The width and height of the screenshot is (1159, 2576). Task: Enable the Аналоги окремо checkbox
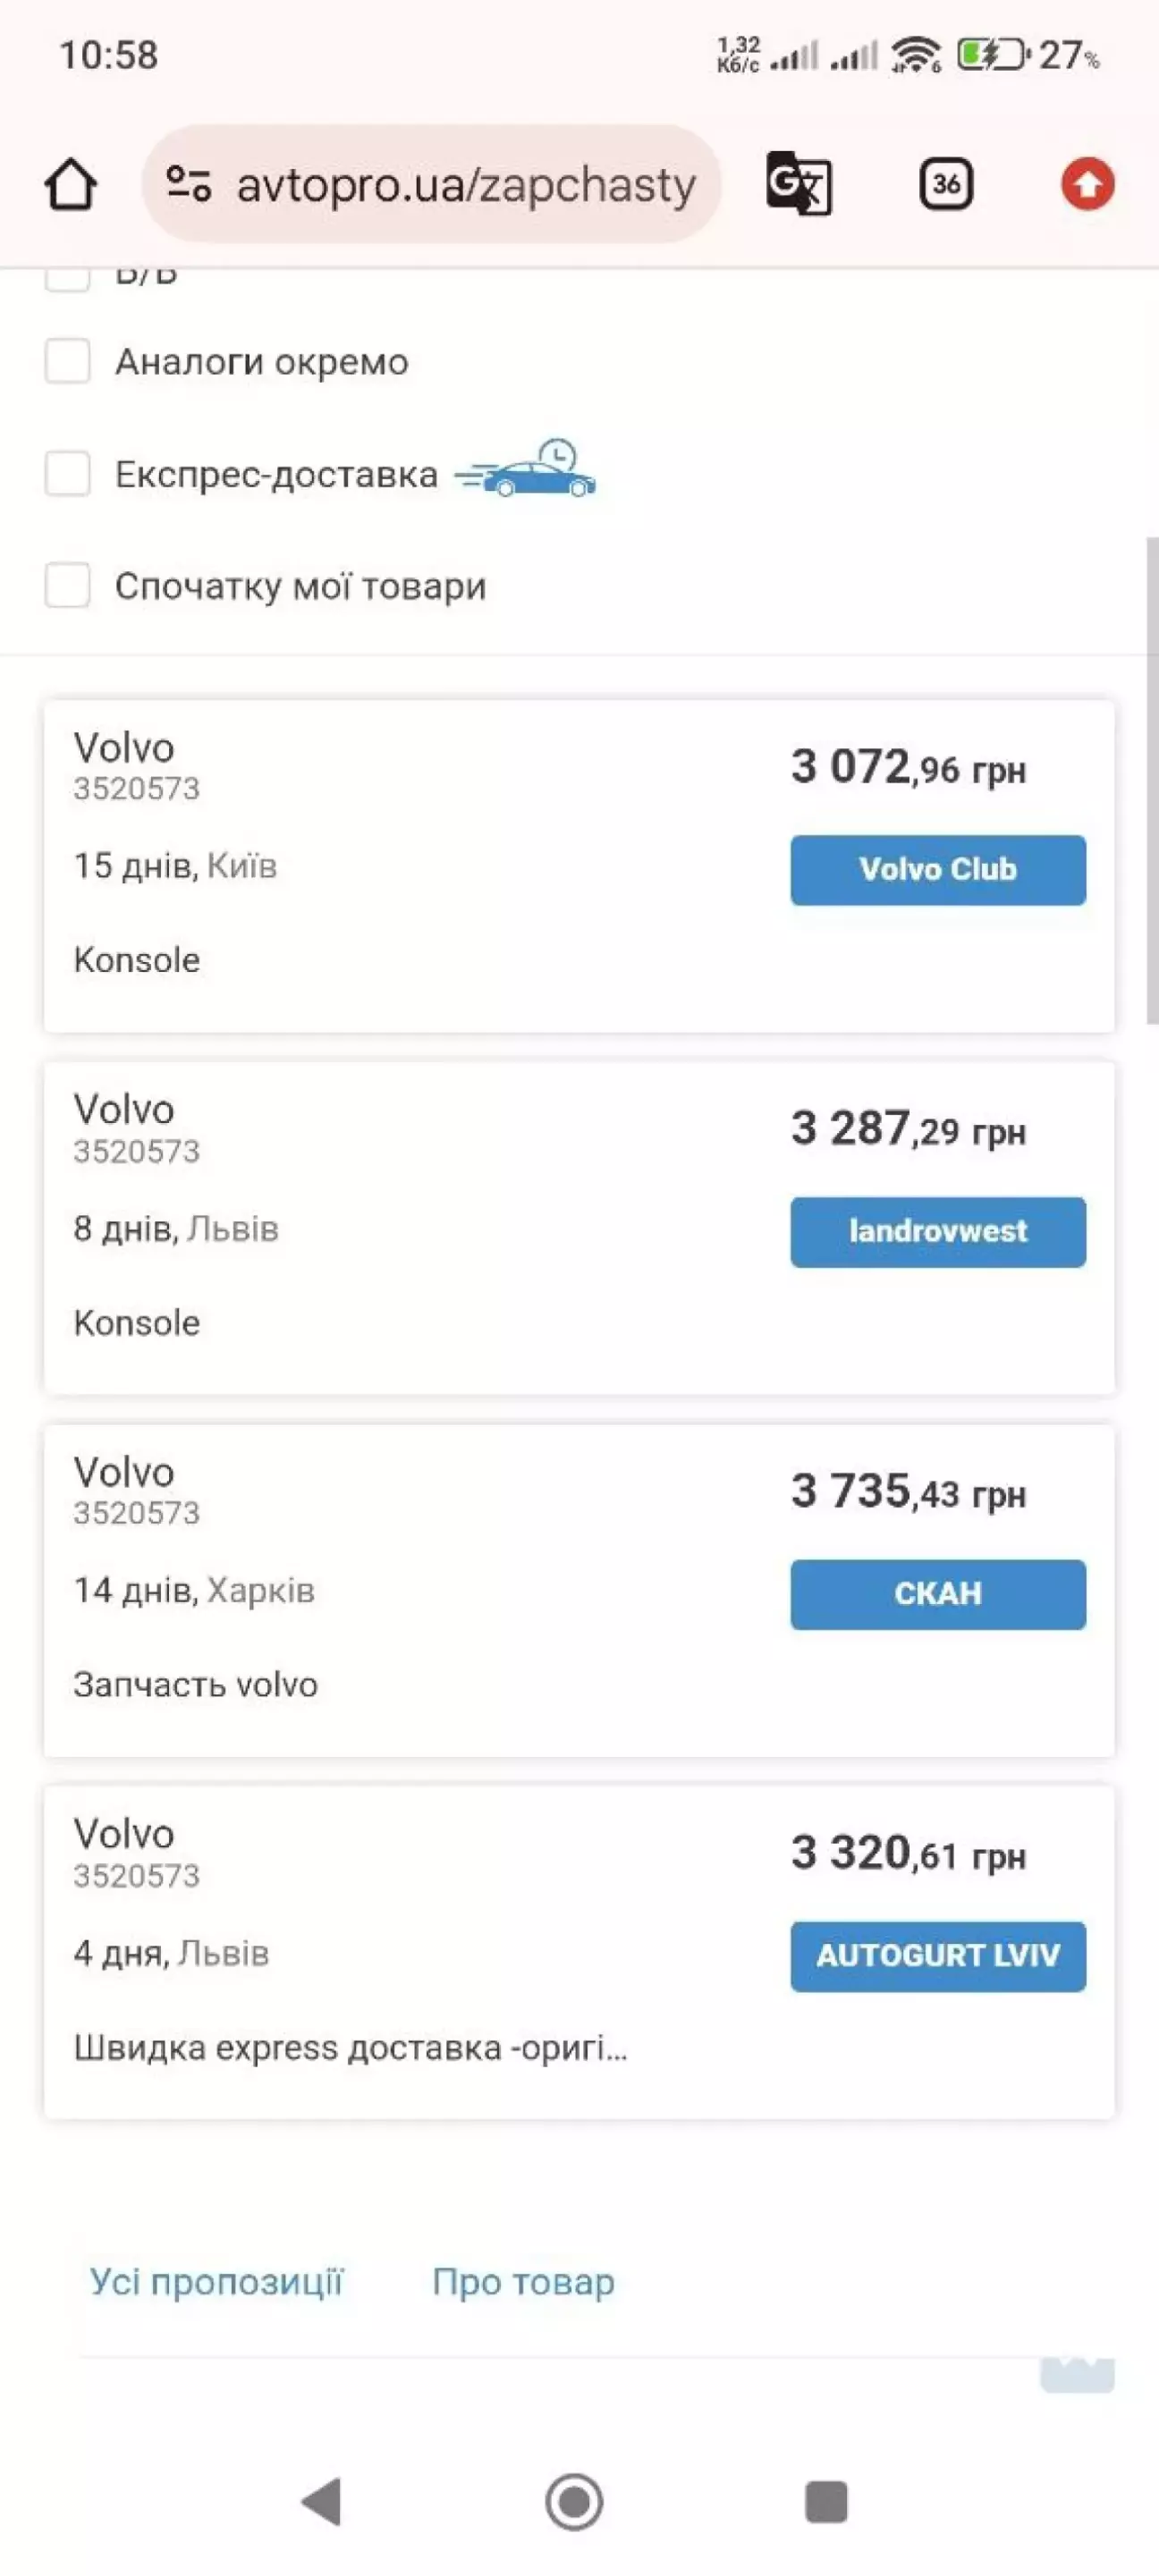(68, 361)
